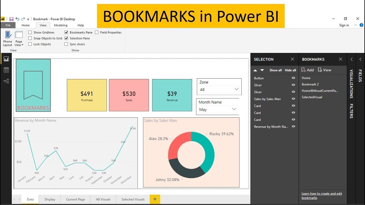The width and height of the screenshot is (365, 205).
Task: Open the quick access toolbar dropdown arrow
Action: pos(28,19)
